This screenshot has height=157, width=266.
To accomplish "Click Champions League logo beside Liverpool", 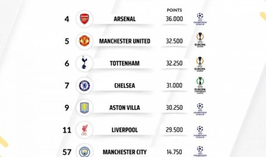I will [200, 132].
